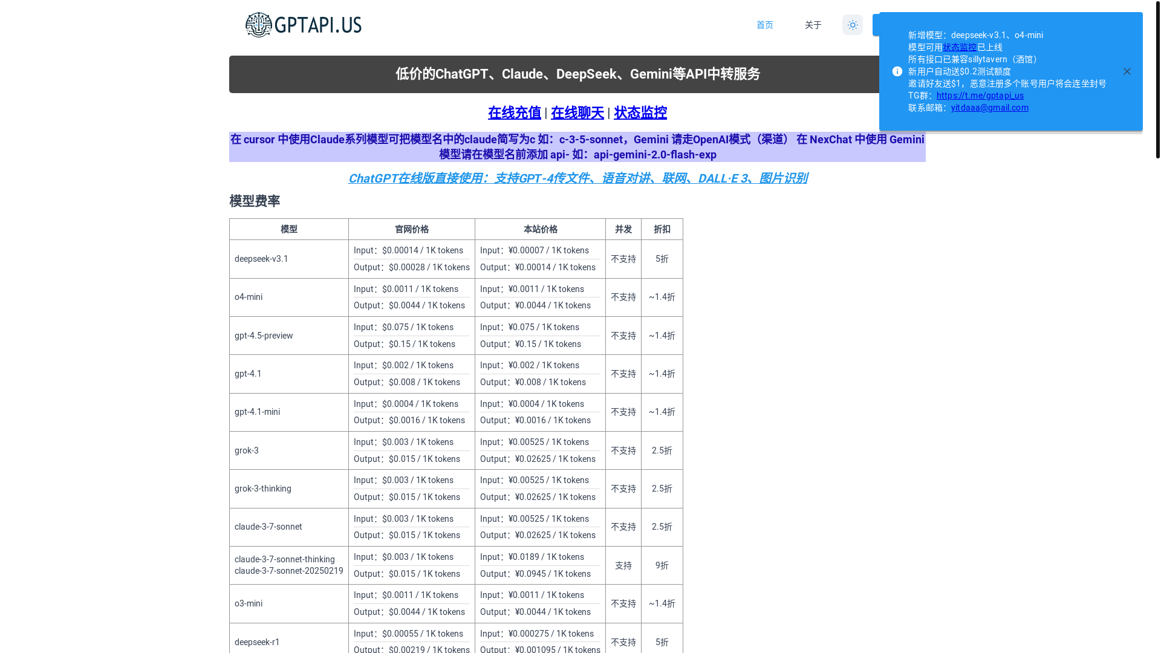Image resolution: width=1161 pixels, height=653 pixels.
Task: Click the yitdaaa@gmail.com email link
Action: [989, 108]
